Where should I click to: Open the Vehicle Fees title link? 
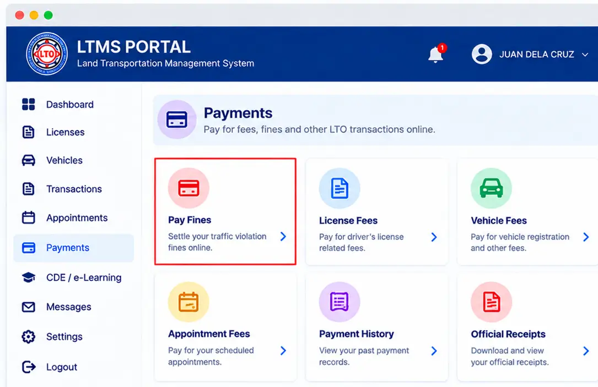pyautogui.click(x=498, y=221)
